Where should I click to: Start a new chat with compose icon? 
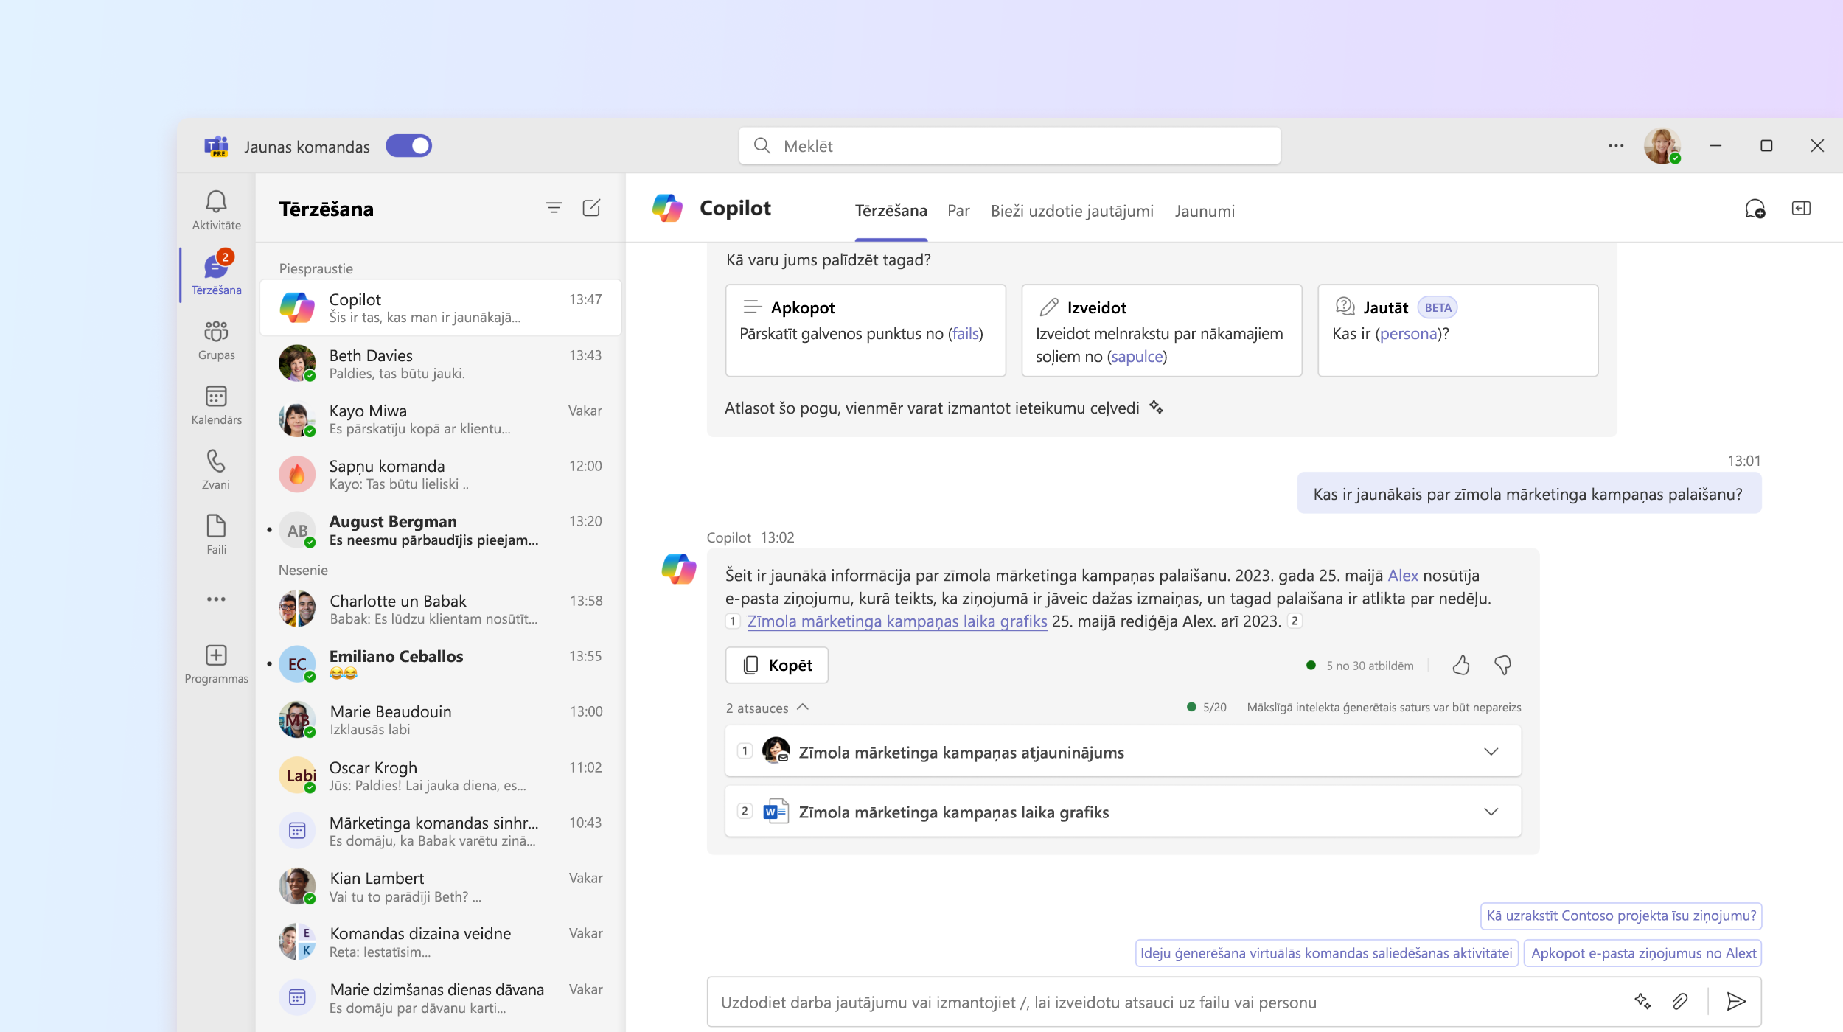coord(591,209)
